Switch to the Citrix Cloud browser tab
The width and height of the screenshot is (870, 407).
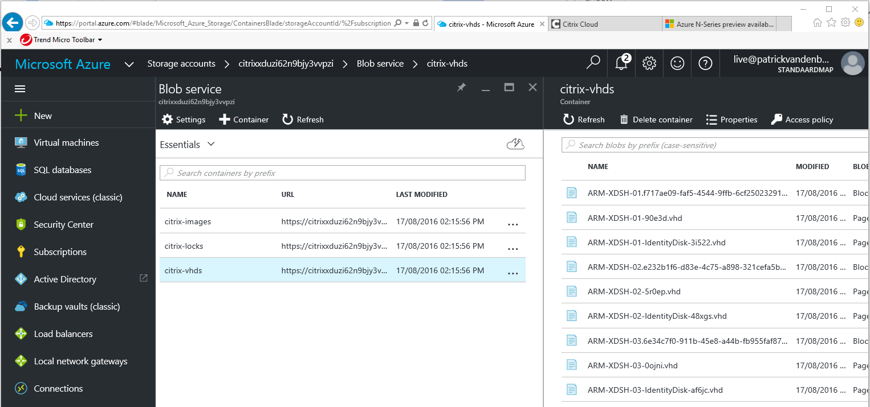[x=605, y=24]
